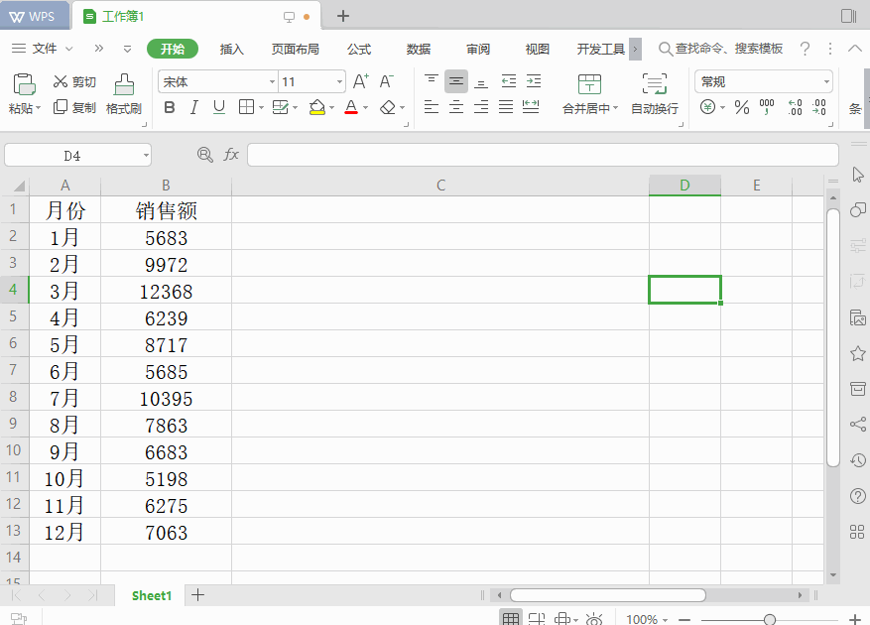Click the Paste (粘贴) clipboard icon
This screenshot has height=625, width=870.
24,85
